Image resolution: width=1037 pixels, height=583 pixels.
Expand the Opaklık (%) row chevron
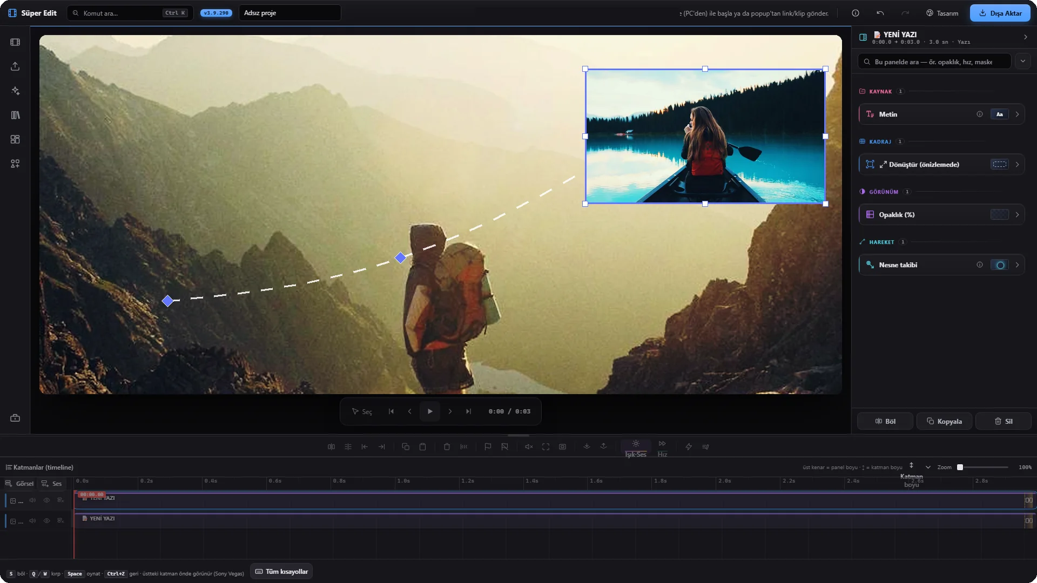[1017, 215]
